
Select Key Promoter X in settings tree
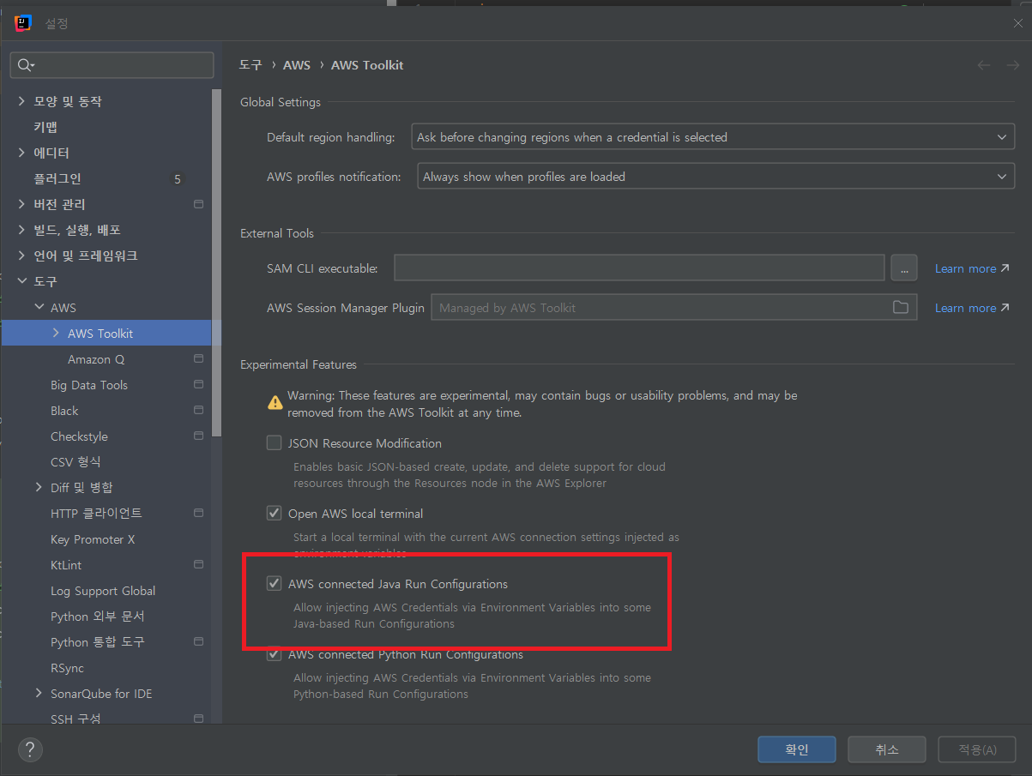[93, 539]
